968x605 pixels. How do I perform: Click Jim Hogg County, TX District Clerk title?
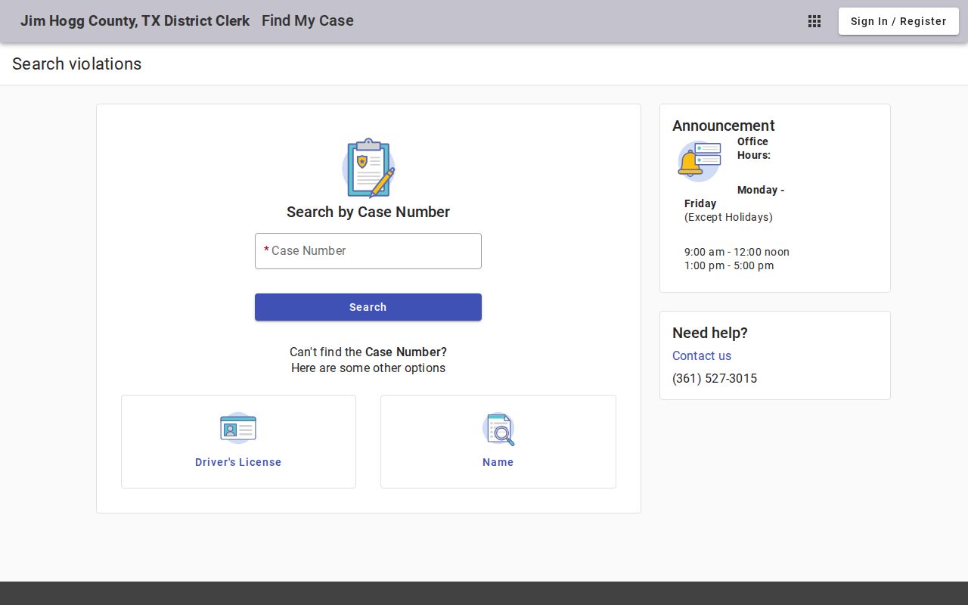135,21
